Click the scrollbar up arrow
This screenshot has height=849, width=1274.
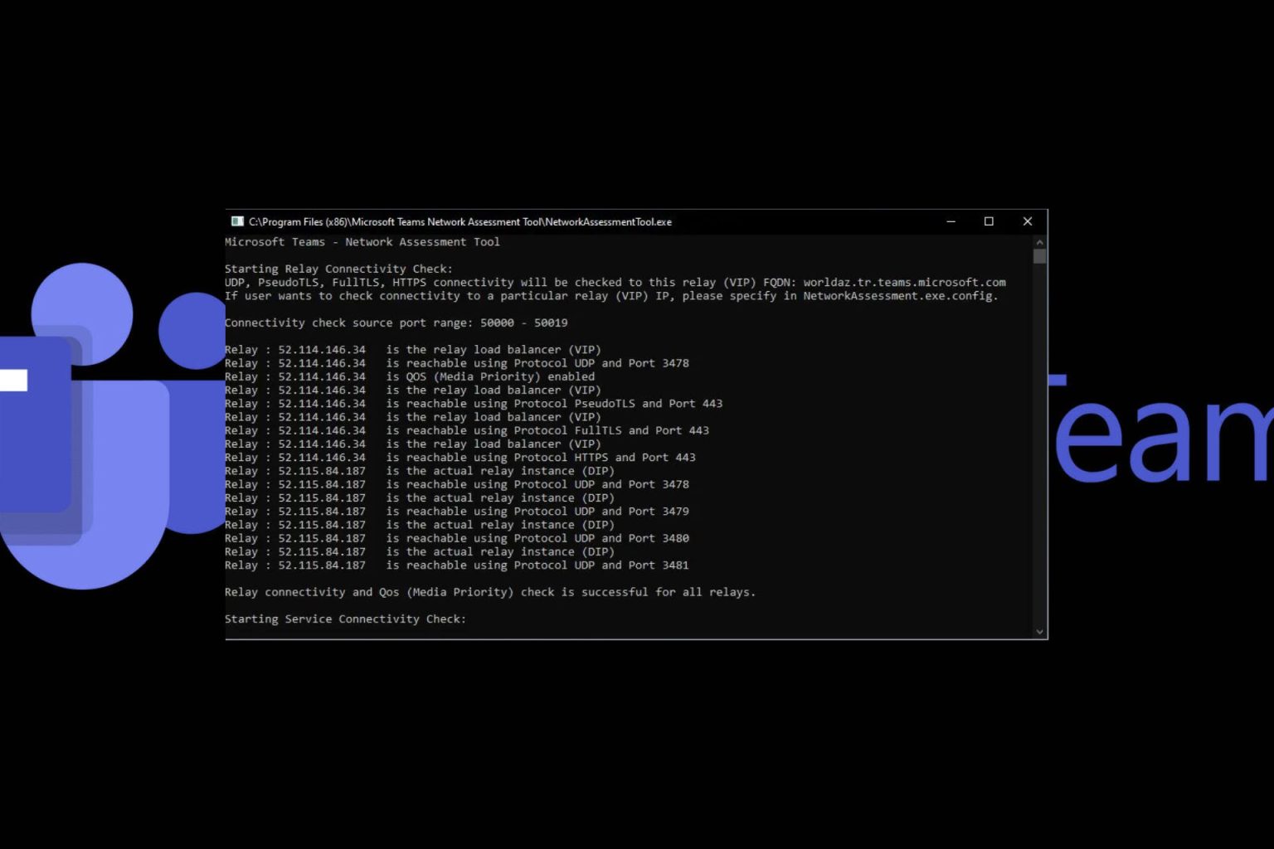click(1040, 242)
